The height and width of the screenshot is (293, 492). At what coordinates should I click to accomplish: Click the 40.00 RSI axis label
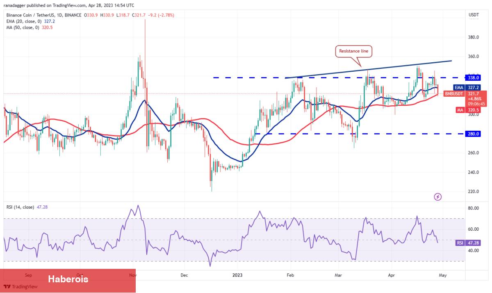[474, 250]
